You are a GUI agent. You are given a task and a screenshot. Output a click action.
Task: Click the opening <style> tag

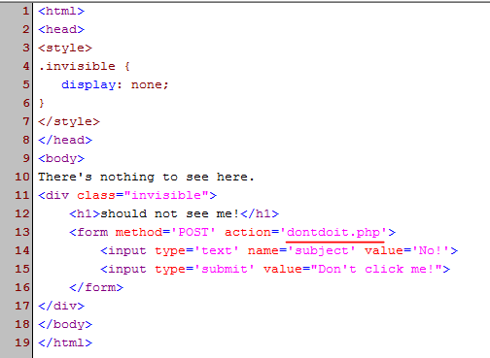(x=65, y=48)
